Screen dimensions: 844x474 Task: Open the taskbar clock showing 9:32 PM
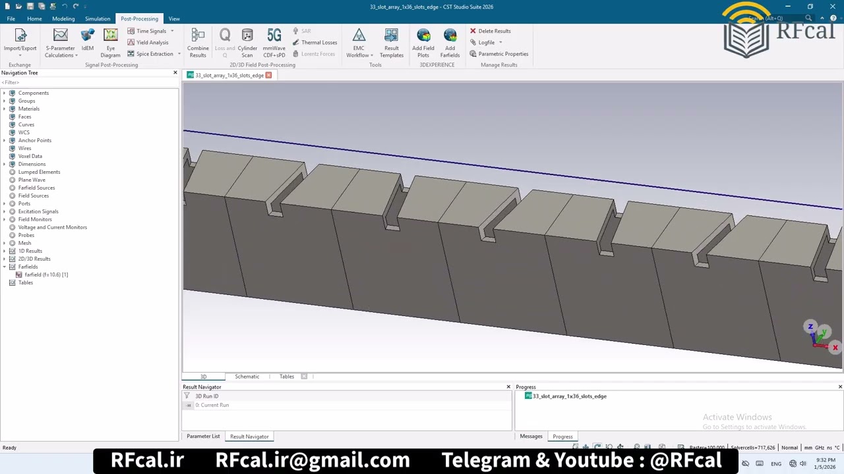pyautogui.click(x=825, y=463)
